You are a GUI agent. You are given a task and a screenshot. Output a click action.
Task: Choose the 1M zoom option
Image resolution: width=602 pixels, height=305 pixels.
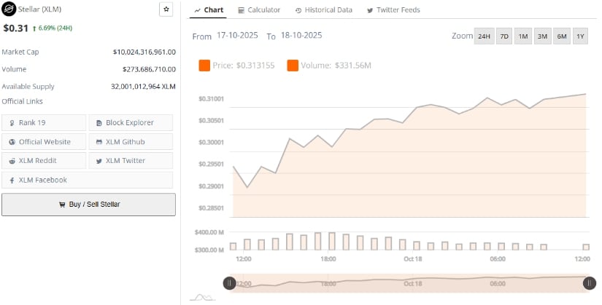pos(522,36)
